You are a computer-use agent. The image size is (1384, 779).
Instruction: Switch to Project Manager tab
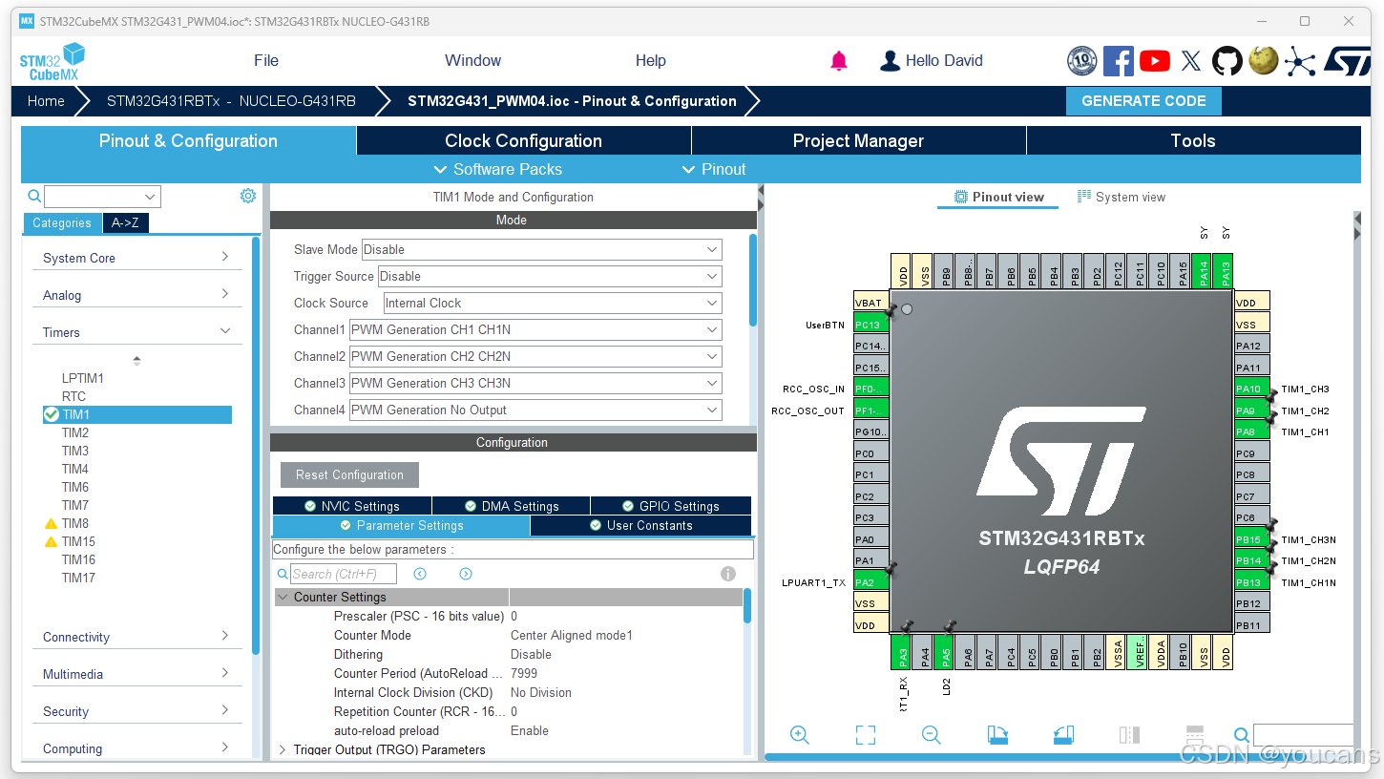point(858,140)
